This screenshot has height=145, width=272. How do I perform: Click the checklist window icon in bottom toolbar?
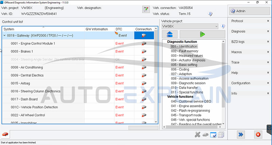pyautogui.click(x=213, y=135)
